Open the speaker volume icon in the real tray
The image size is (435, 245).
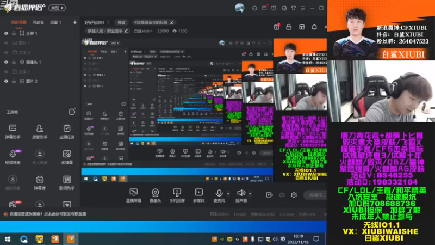(275, 239)
